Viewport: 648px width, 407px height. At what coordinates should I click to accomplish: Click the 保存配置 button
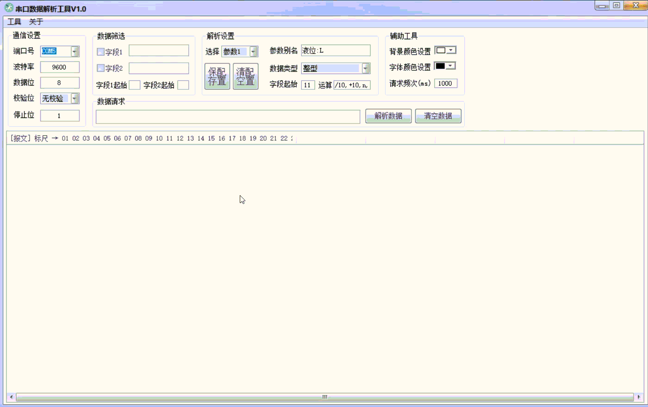pyautogui.click(x=217, y=76)
